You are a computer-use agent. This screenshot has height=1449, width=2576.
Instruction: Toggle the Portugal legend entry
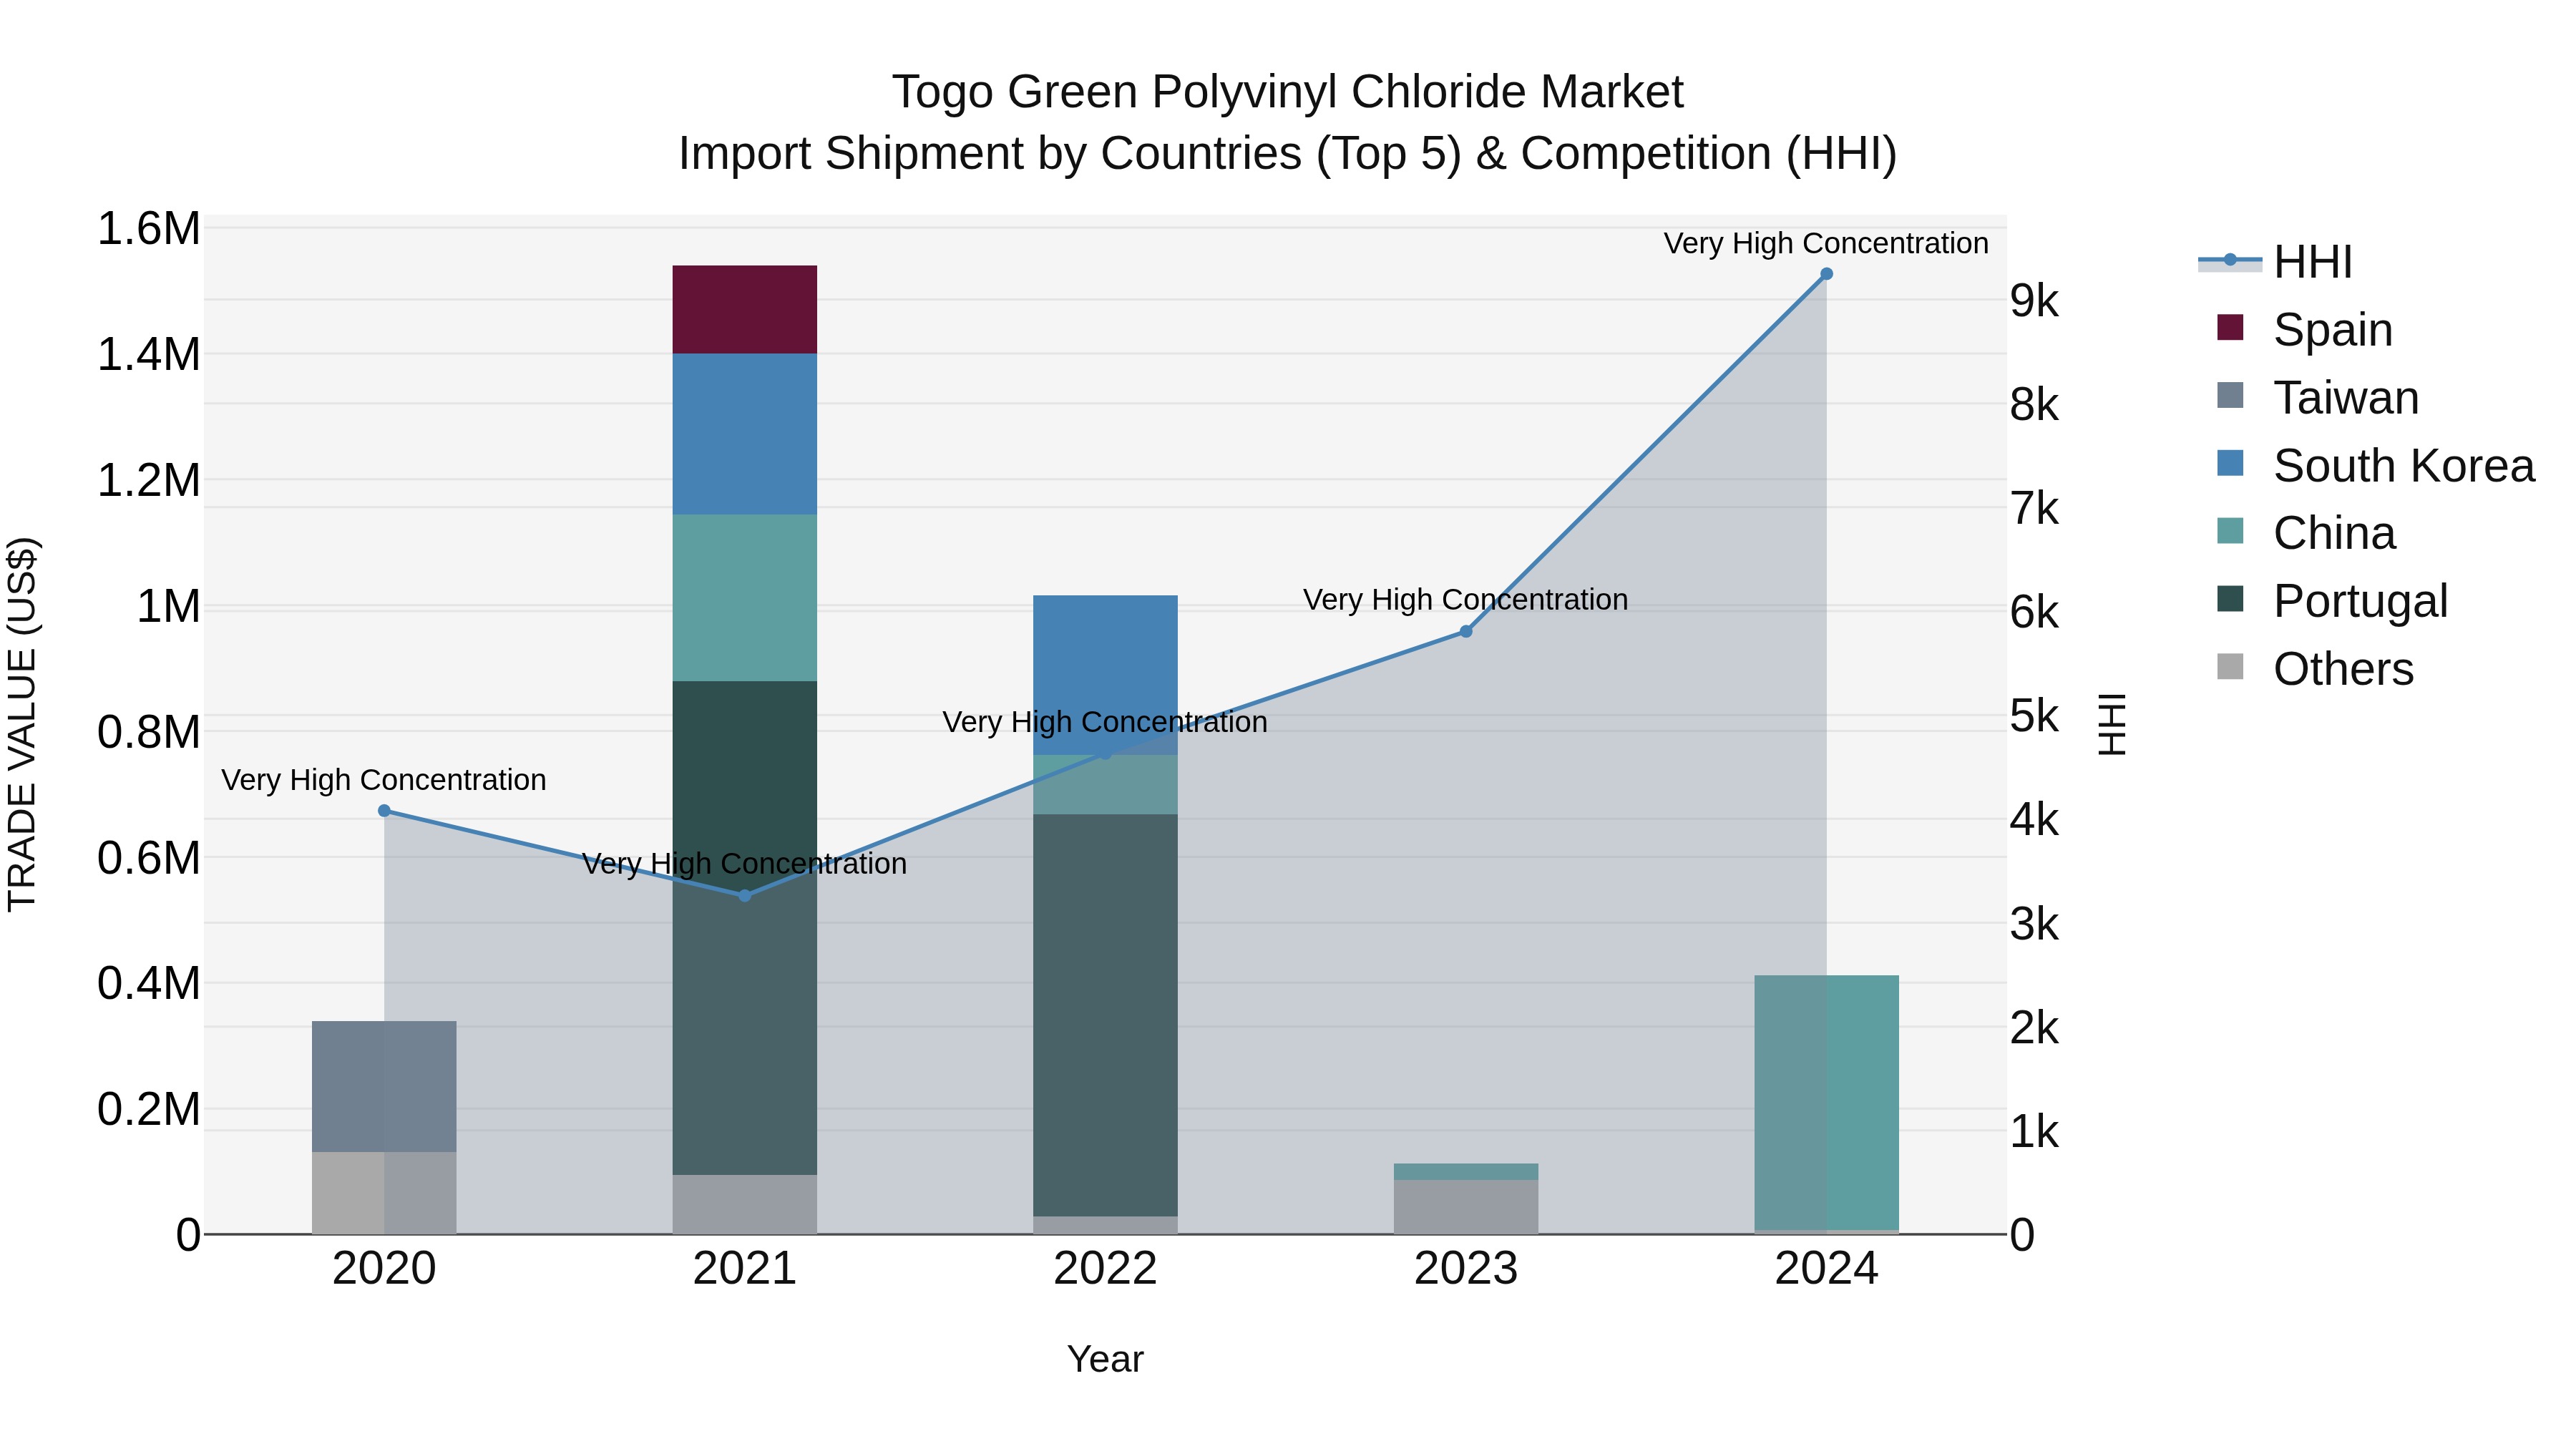pos(2332,600)
